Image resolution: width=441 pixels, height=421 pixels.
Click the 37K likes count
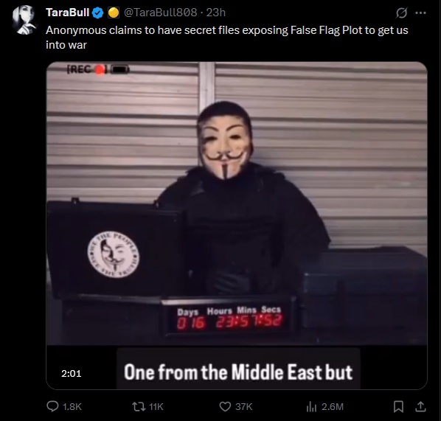pyautogui.click(x=244, y=407)
